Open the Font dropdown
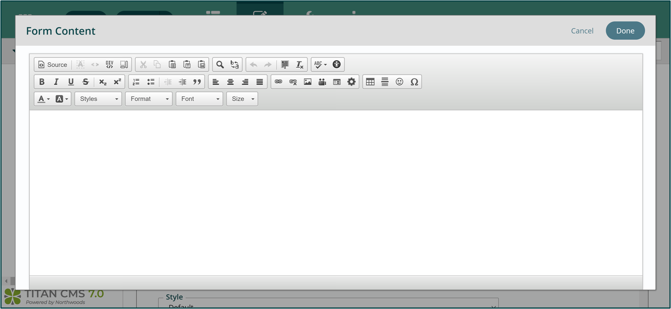This screenshot has width=671, height=309. coord(199,99)
